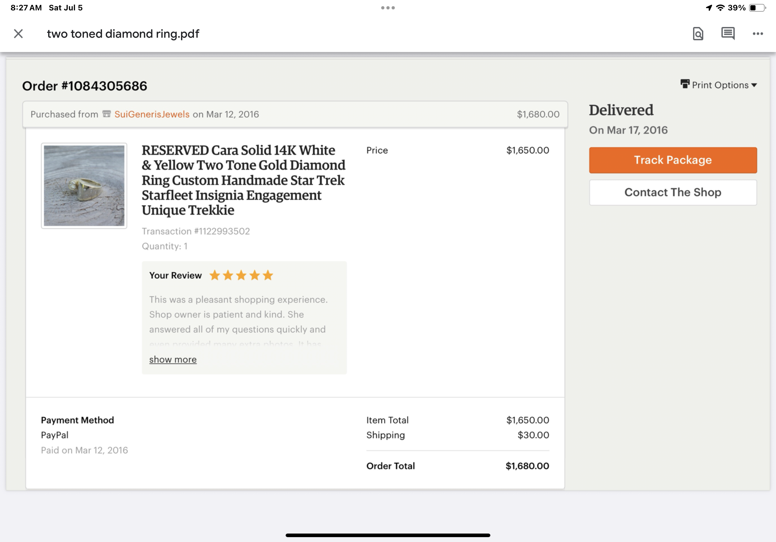Open the top-right more options menu
The image size is (776, 542).
click(758, 33)
